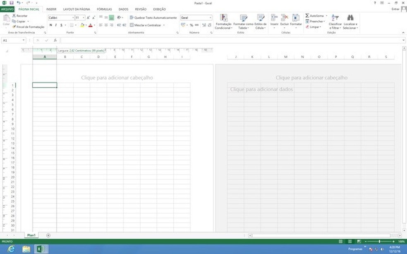407x254 pixels.
Task: Click AutoSoma sigma icon
Action: (x=307, y=16)
